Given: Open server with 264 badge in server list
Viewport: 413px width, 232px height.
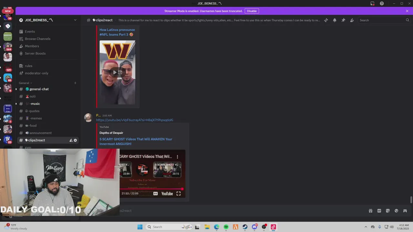Looking at the screenshot, I should (x=8, y=47).
